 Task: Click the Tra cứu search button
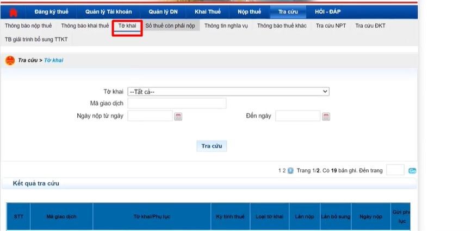coord(212,146)
